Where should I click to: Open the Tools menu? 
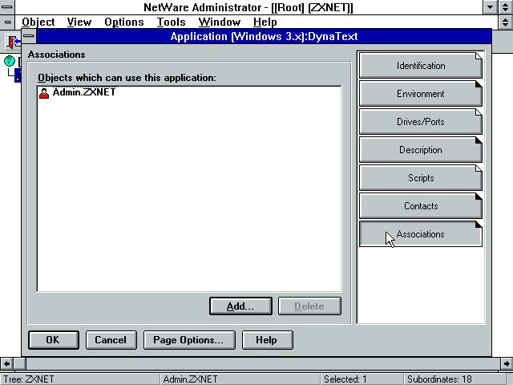[171, 22]
